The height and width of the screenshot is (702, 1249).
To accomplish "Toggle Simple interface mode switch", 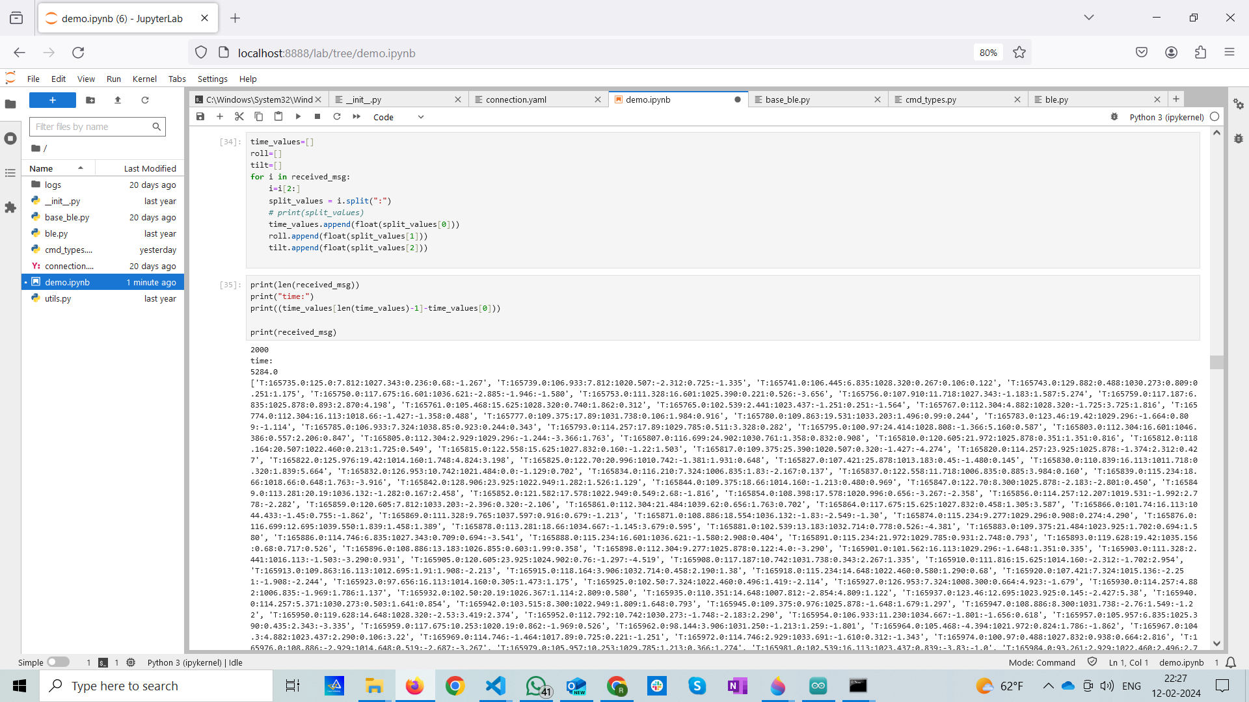I will point(58,662).
